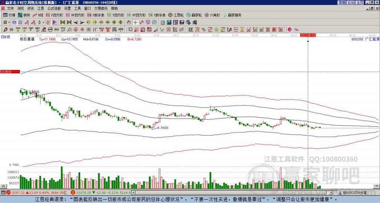Select the 金 circle gold ratio tool

point(216,30)
